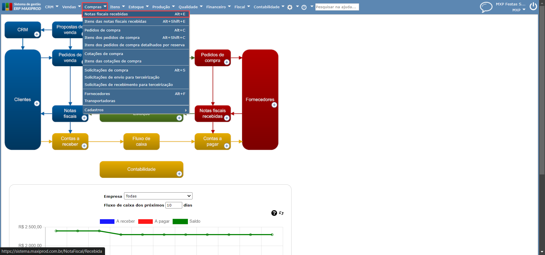Click the red Pedidos de compra block
This screenshot has height=255, width=545.
[x=213, y=58]
